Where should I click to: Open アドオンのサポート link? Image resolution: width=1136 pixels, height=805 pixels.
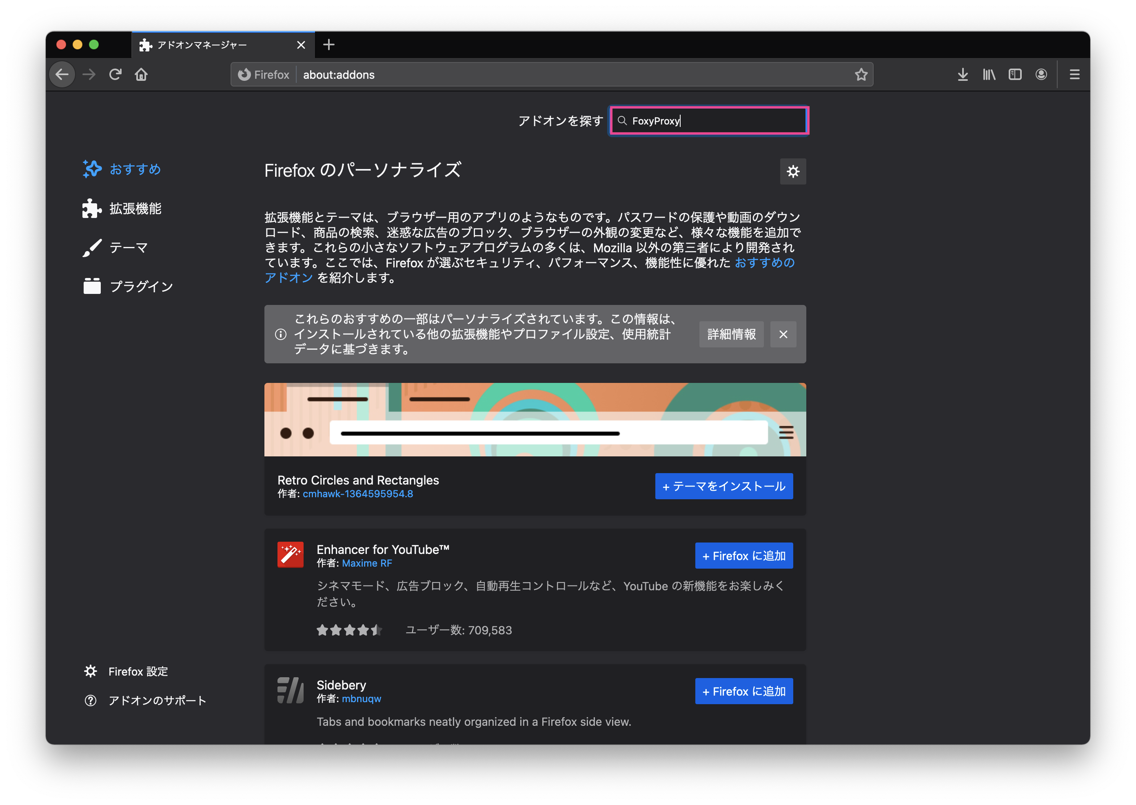(146, 700)
